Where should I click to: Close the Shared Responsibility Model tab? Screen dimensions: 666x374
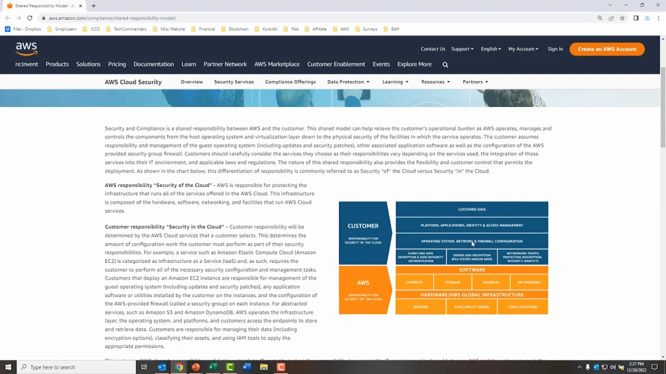coord(81,6)
